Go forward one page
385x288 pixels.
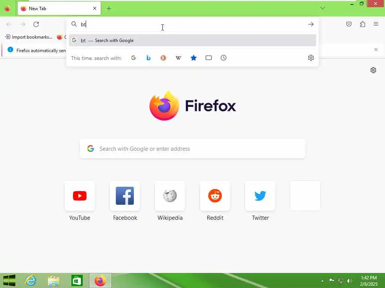[23, 24]
